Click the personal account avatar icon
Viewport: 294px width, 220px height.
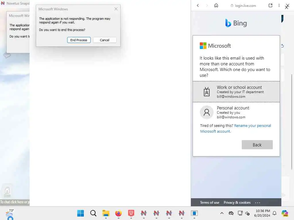pyautogui.click(x=207, y=112)
